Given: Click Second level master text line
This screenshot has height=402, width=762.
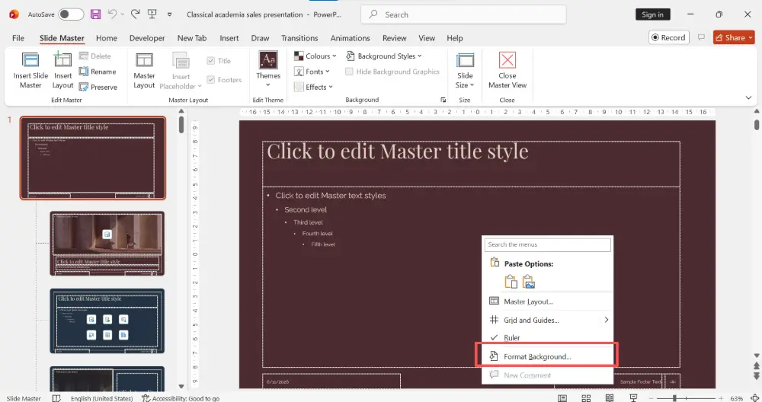Looking at the screenshot, I should (x=306, y=209).
